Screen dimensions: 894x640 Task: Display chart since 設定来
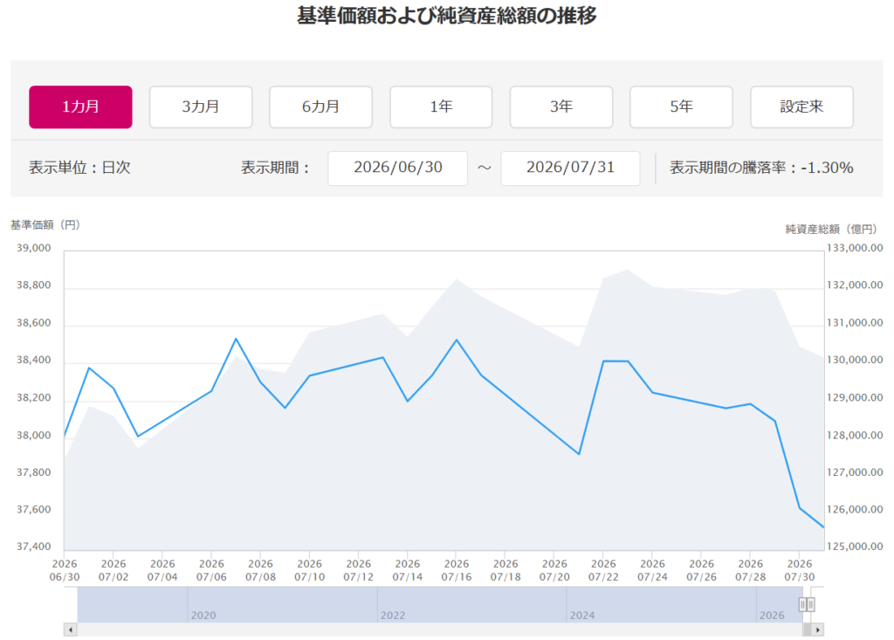click(x=801, y=107)
